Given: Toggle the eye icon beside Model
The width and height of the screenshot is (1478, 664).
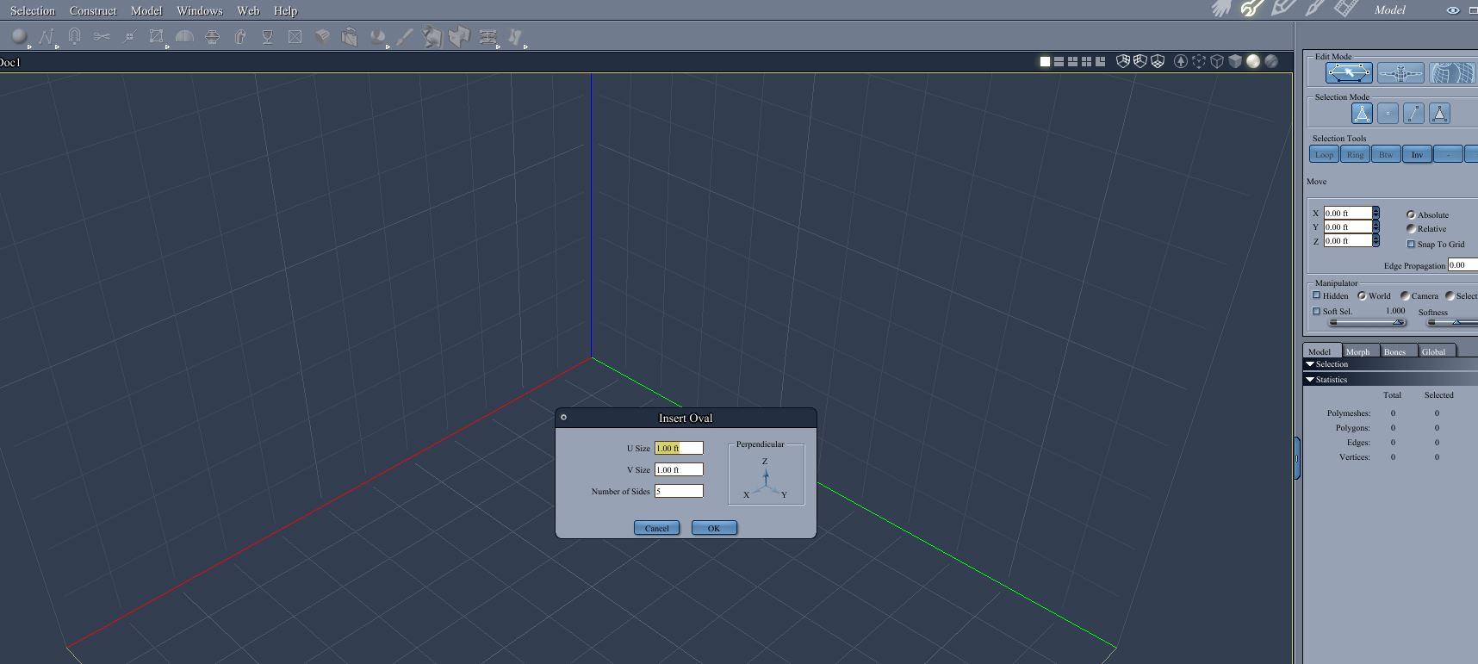Looking at the screenshot, I should (1452, 10).
